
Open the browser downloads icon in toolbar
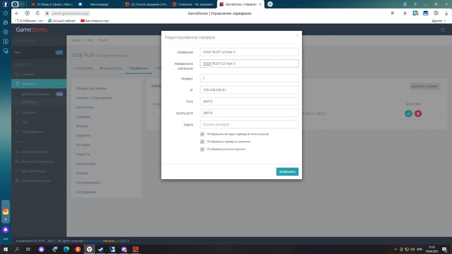446,13
